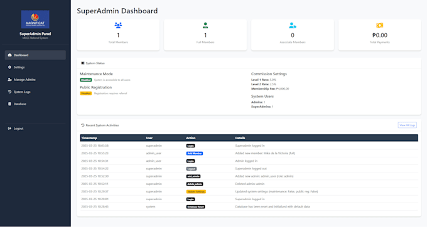Click admin_user in Add Member row
Viewport: 427px width, 227px height.
154,154
